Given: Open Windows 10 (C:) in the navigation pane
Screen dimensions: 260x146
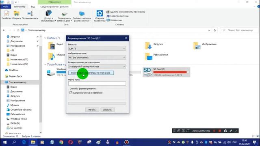Looking at the screenshot, I should point(18,119).
